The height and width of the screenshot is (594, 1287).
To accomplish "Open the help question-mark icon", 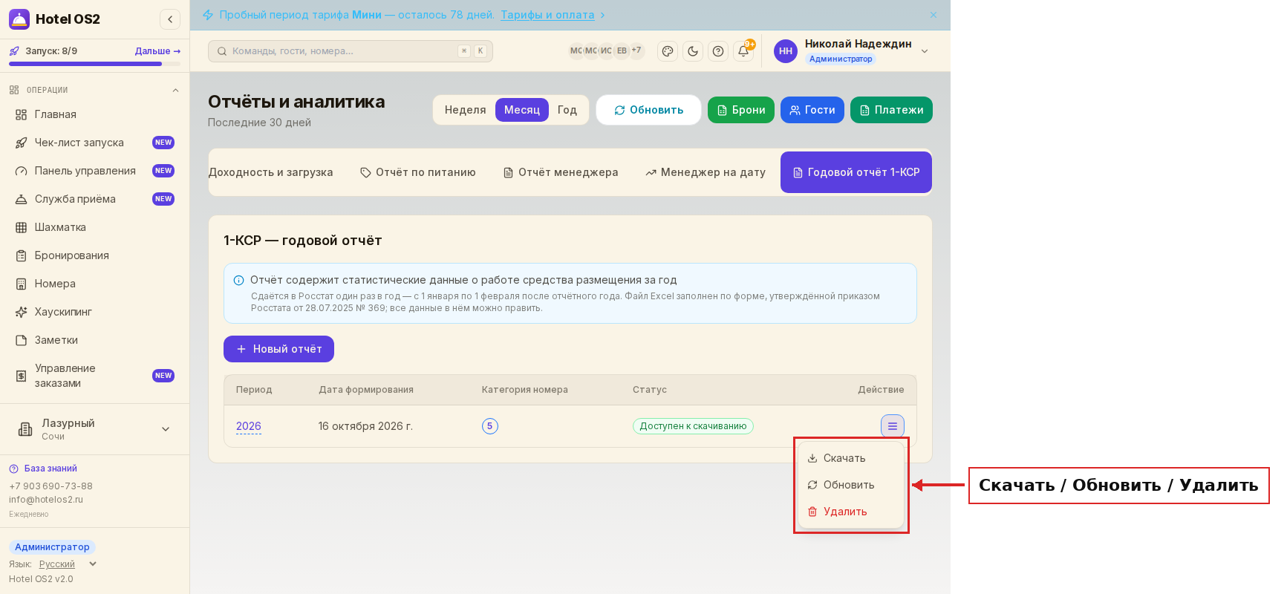I will coord(718,51).
